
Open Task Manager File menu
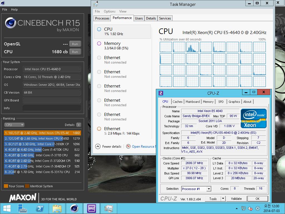pos(97,11)
